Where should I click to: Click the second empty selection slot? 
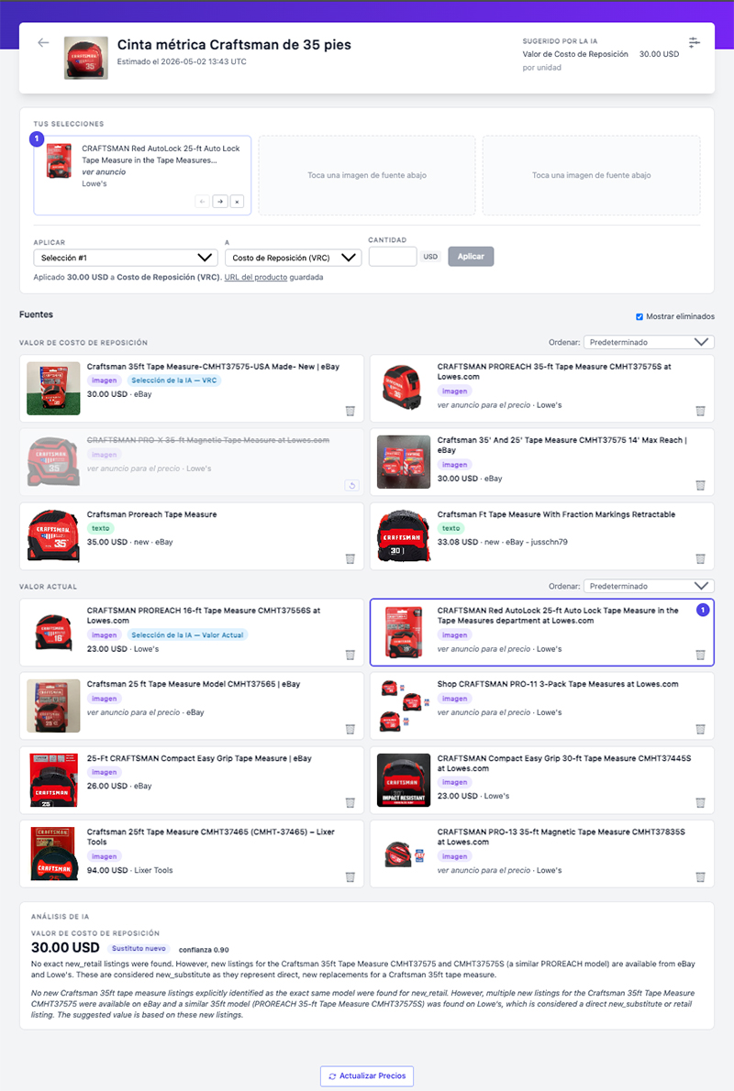pyautogui.click(x=367, y=175)
